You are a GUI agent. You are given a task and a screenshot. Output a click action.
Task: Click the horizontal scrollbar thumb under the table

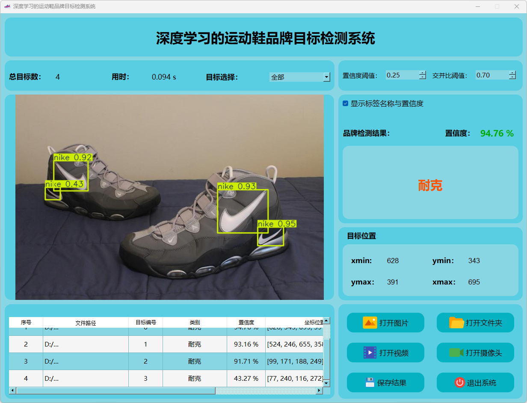[115, 391]
